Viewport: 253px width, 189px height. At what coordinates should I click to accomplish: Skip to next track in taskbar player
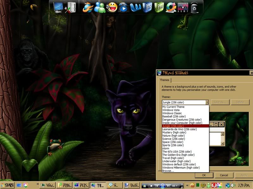(169, 186)
